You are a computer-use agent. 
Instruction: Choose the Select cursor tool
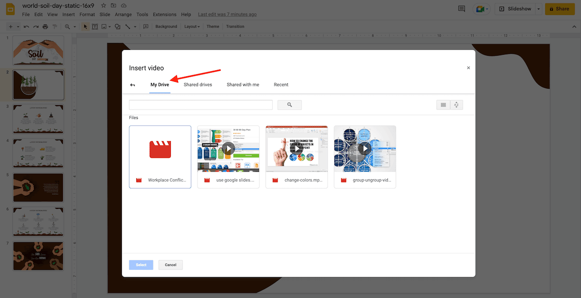pyautogui.click(x=86, y=27)
